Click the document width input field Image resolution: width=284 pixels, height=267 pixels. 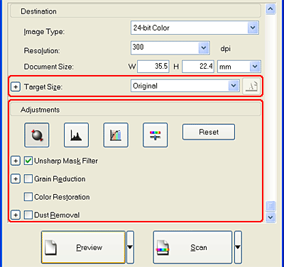(153, 67)
